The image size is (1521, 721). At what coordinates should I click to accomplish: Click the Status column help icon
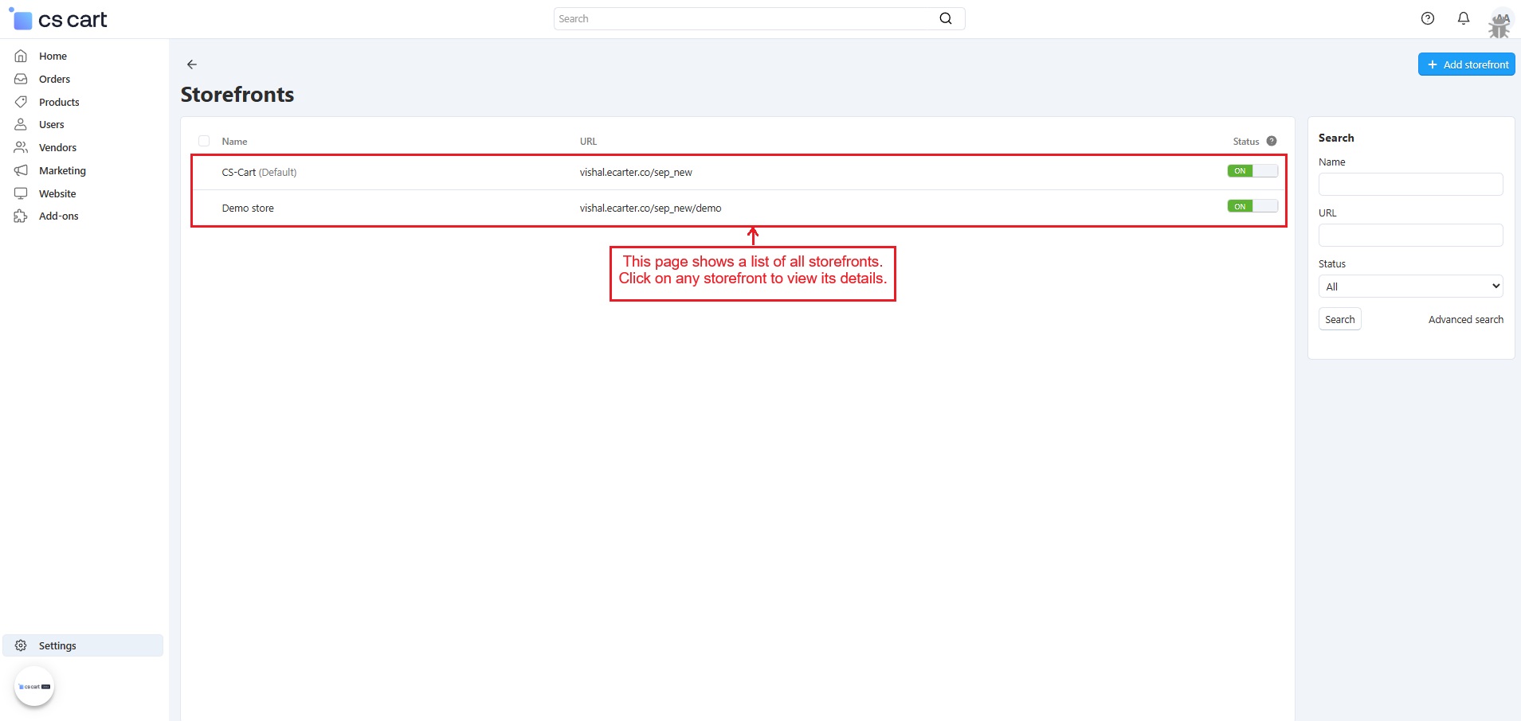click(x=1272, y=141)
